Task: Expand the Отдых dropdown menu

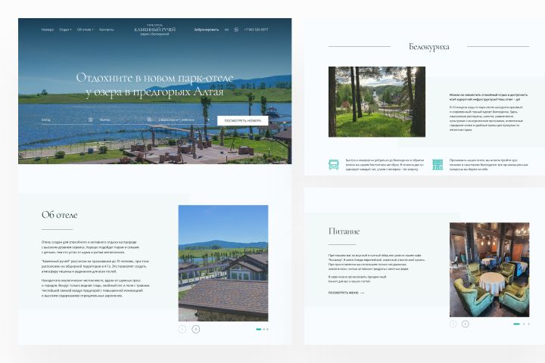Action: [x=65, y=29]
